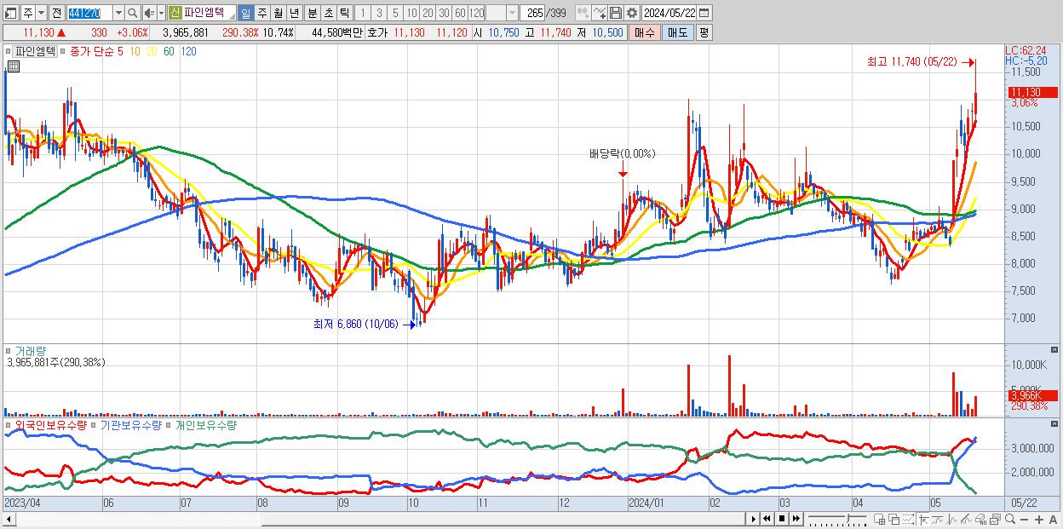This screenshot has width=1063, height=529.
Task: Switch to the minute 분 chart period
Action: pos(313,13)
